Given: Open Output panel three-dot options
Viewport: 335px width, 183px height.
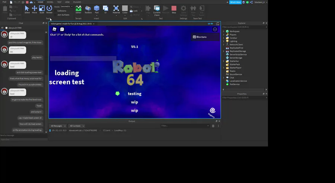Looking at the screenshot, I should point(218,126).
